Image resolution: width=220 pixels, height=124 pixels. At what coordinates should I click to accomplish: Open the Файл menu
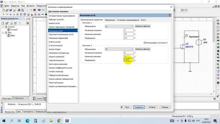point(7,6)
